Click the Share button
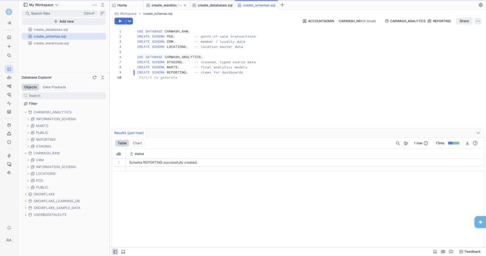The image size is (486, 256). click(x=464, y=21)
